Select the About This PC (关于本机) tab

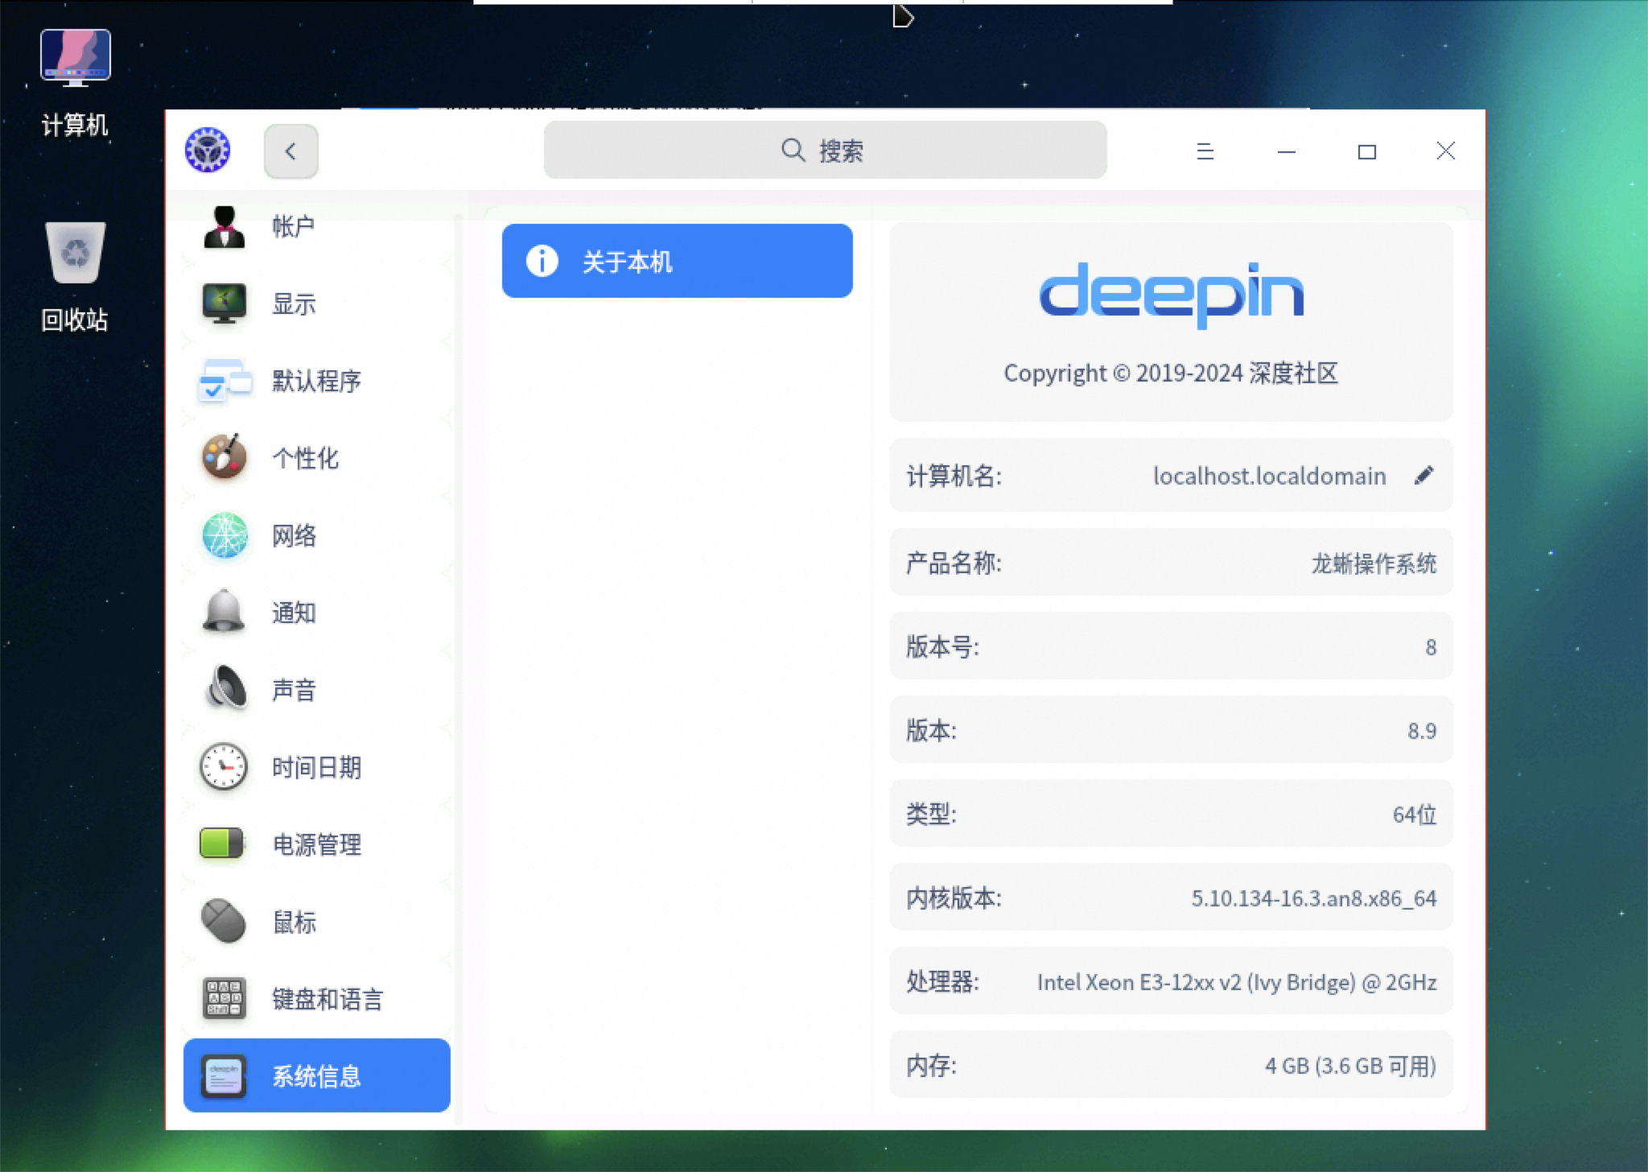677,261
